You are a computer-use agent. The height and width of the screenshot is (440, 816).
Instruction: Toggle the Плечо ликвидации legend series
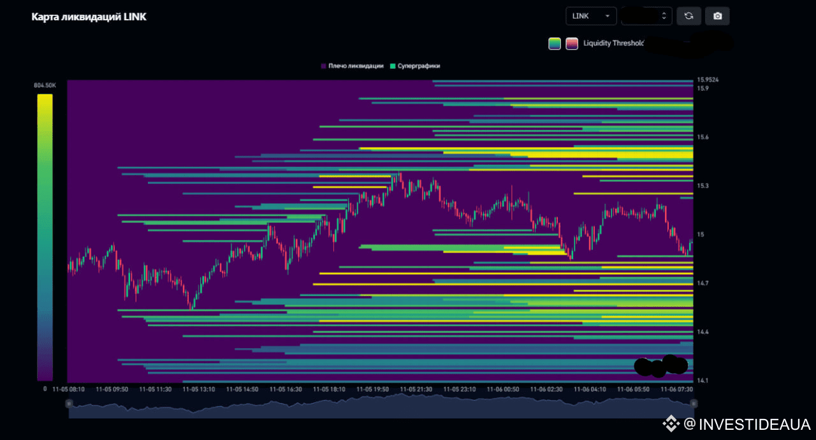[355, 66]
